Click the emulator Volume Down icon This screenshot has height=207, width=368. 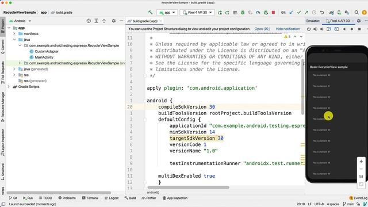click(322, 29)
